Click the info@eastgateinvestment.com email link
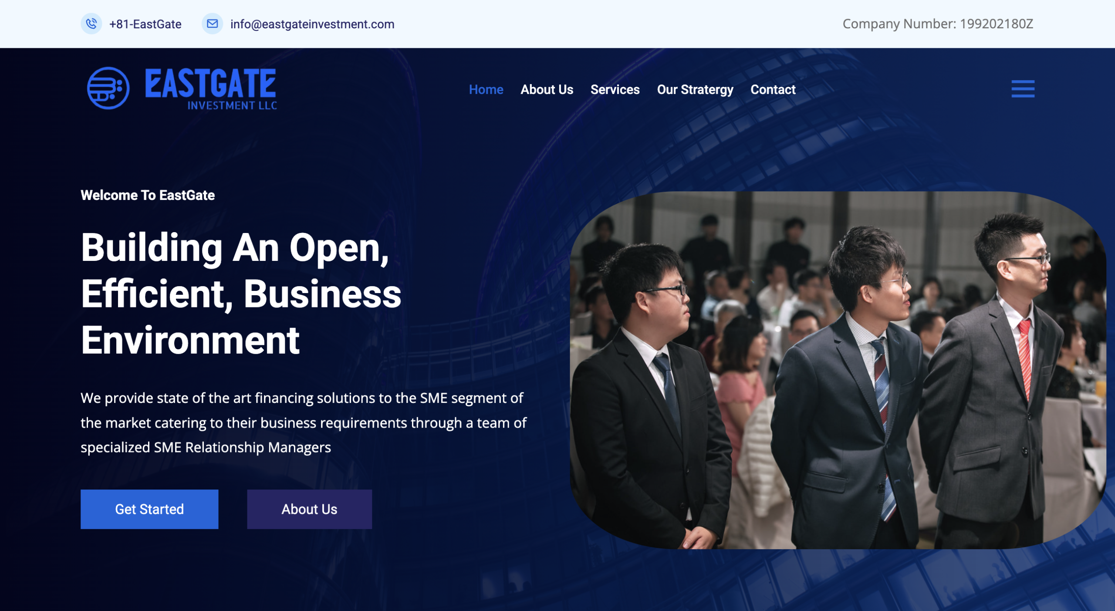This screenshot has height=611, width=1115. tap(312, 24)
